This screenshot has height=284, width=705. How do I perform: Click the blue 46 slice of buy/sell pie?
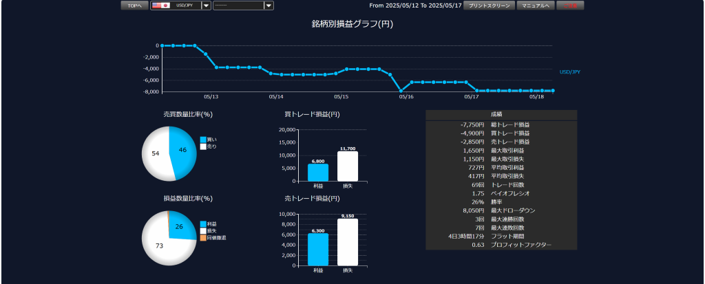click(x=182, y=150)
